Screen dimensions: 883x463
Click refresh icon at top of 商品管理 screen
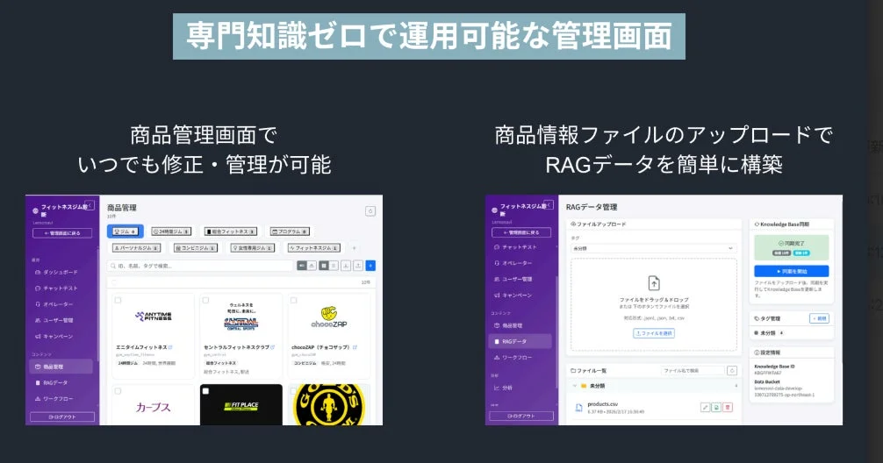370,211
